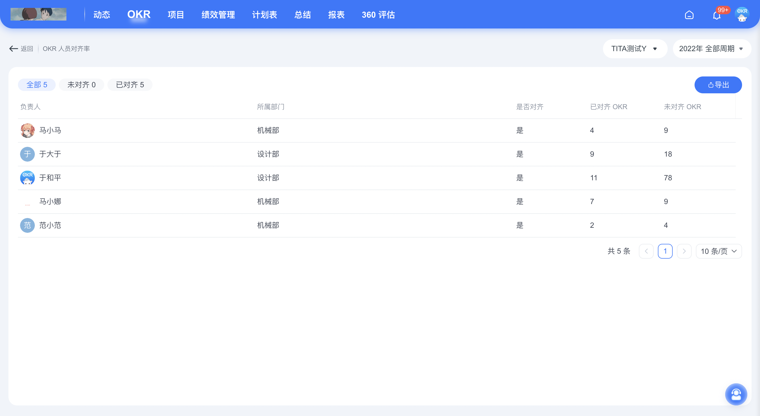Click the 未对齐 OKR column header
Image resolution: width=760 pixels, height=416 pixels.
point(682,107)
